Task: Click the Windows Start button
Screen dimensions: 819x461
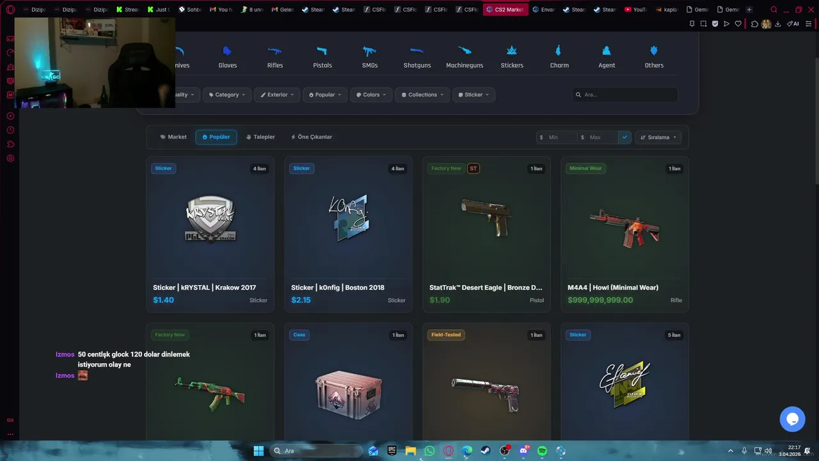Action: click(258, 451)
